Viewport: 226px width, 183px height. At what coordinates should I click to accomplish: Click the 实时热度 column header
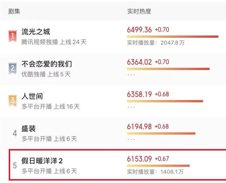(139, 11)
